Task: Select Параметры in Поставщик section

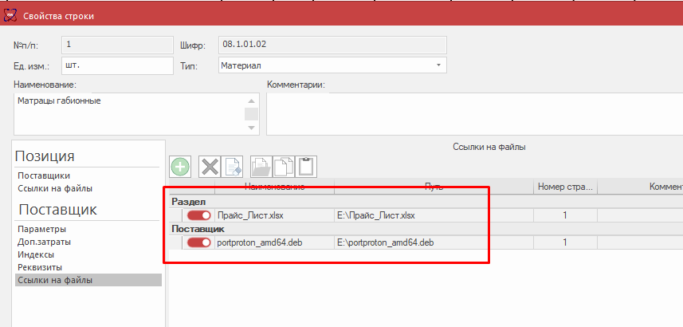Action: pyautogui.click(x=41, y=230)
